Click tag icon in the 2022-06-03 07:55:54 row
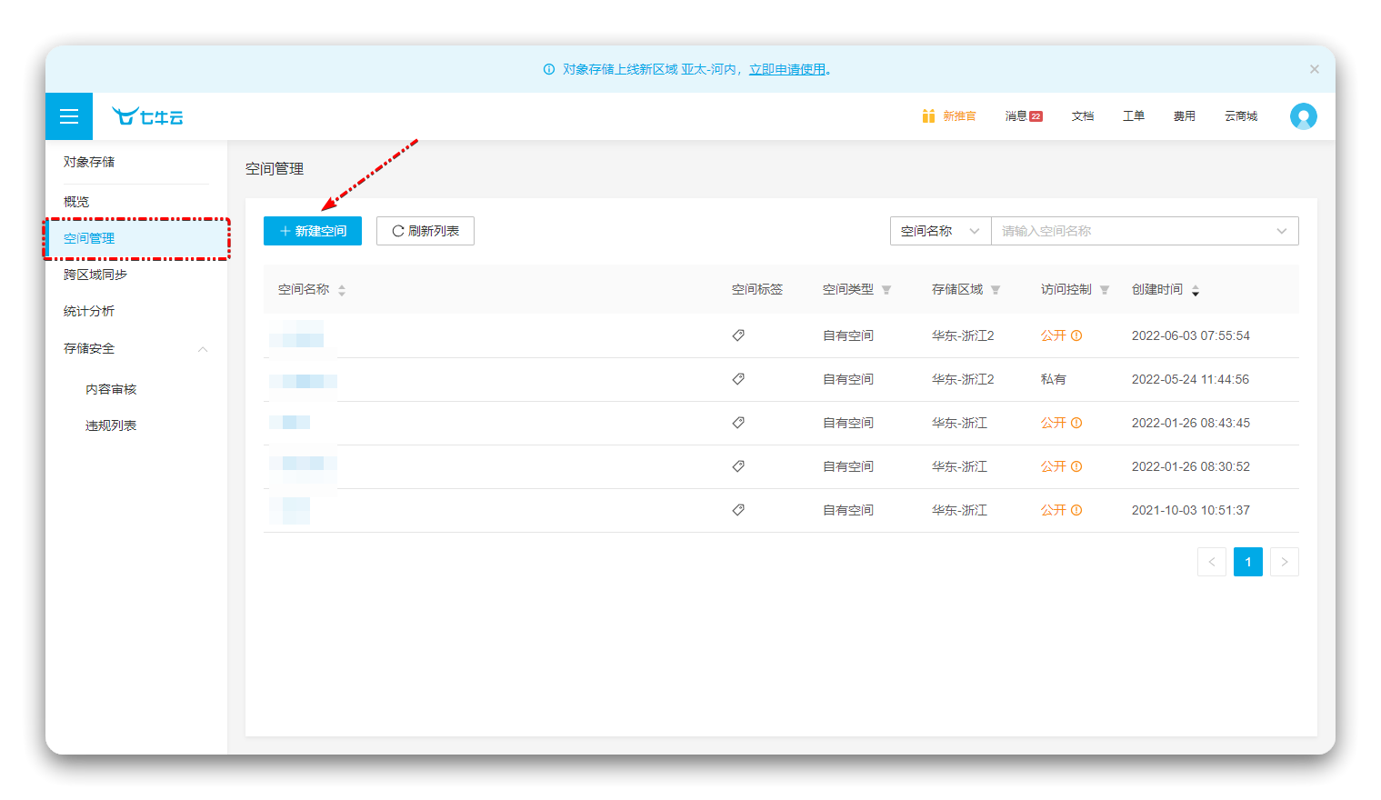Viewport: 1381px width, 800px height. [738, 335]
